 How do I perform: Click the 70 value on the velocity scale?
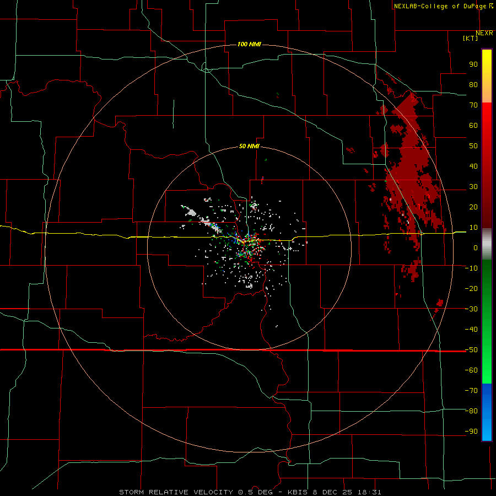473,105
